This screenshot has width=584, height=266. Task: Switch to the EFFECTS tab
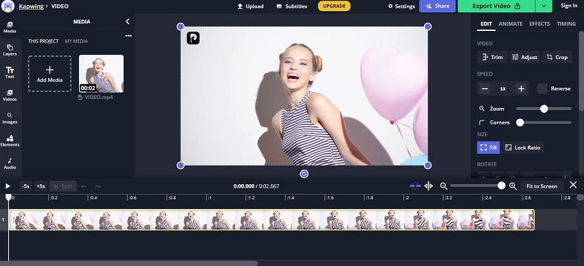[539, 23]
